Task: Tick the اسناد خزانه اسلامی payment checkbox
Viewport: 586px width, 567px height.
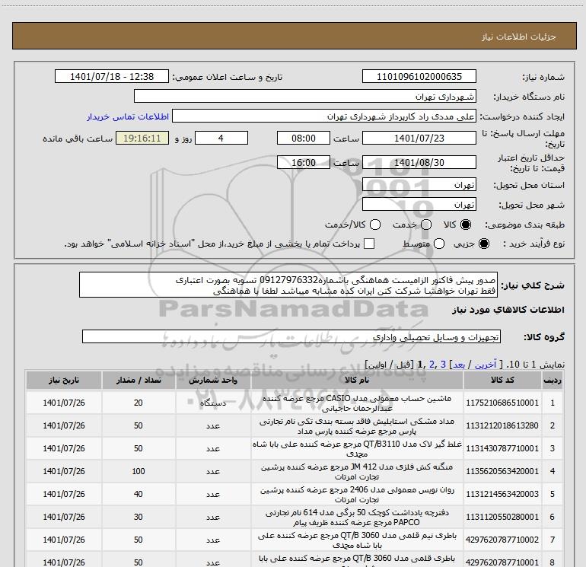Action: coord(369,244)
